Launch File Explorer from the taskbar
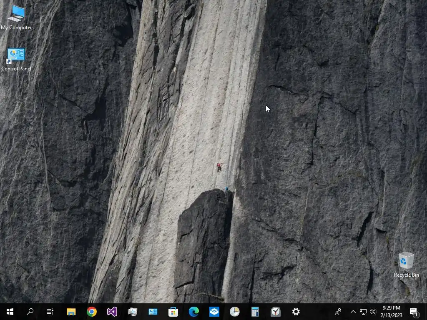 [71, 312]
